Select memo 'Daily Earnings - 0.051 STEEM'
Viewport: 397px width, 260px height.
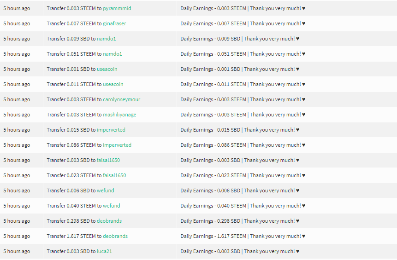click(213, 54)
